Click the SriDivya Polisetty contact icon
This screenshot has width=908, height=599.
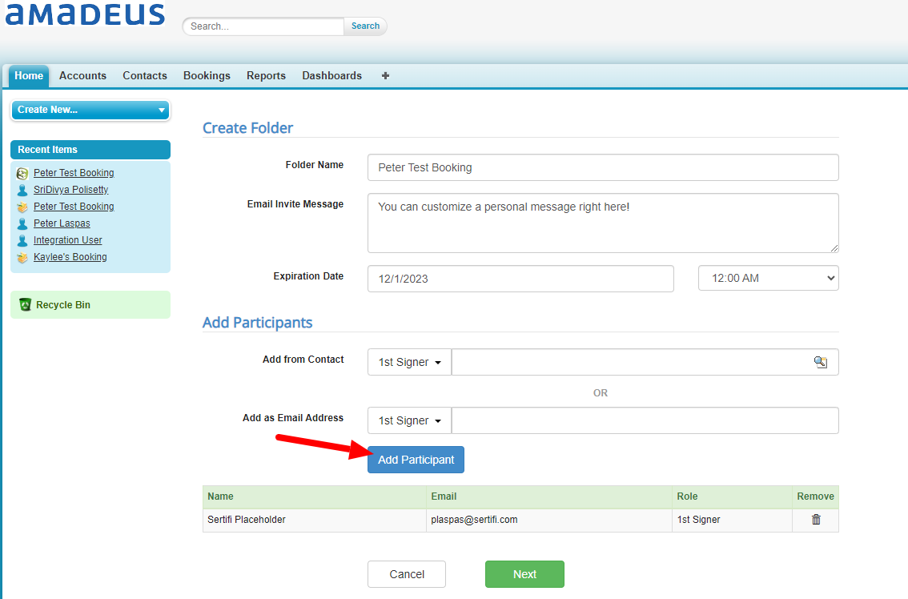[x=22, y=190]
